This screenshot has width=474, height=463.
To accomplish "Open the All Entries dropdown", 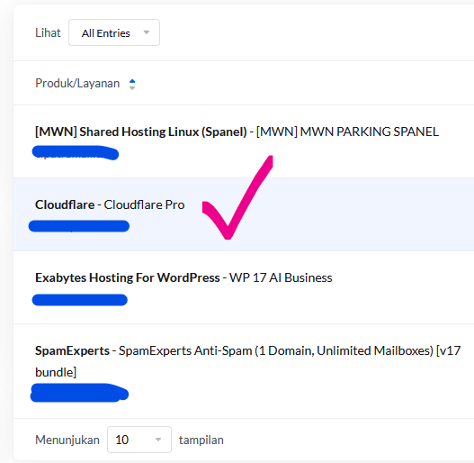I will pyautogui.click(x=114, y=32).
